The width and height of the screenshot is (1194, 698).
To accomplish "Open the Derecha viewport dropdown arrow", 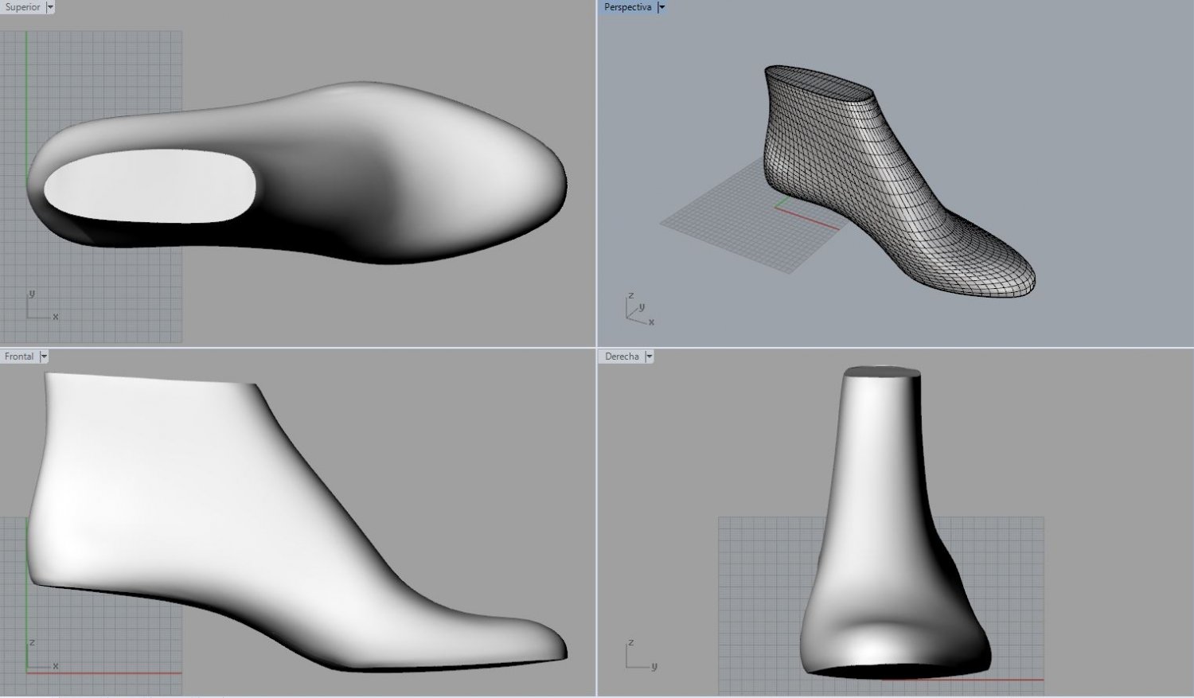I will [x=650, y=356].
